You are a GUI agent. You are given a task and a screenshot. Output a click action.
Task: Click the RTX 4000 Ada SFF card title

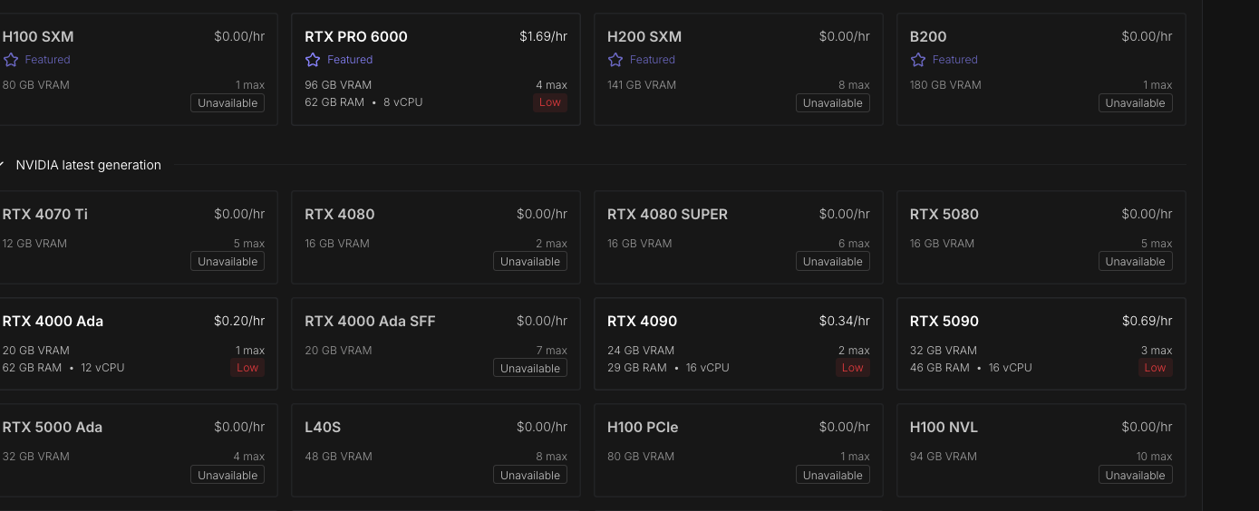click(370, 322)
